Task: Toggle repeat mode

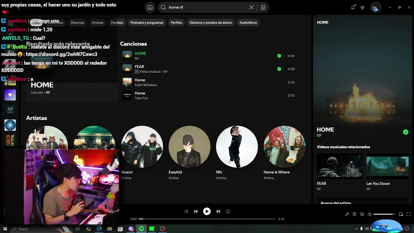Action: tap(228, 211)
